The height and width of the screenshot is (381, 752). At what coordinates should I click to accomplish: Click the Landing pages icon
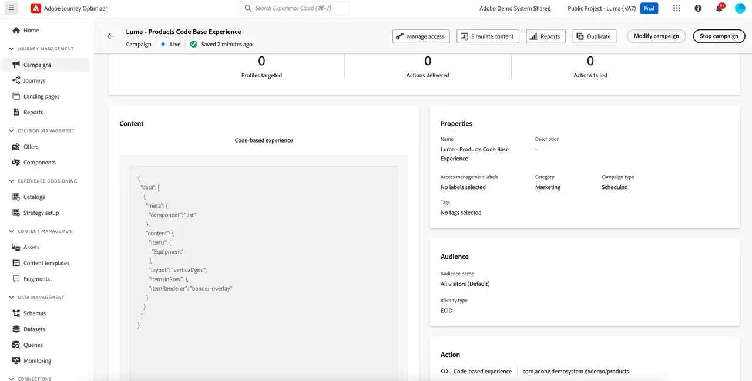16,96
